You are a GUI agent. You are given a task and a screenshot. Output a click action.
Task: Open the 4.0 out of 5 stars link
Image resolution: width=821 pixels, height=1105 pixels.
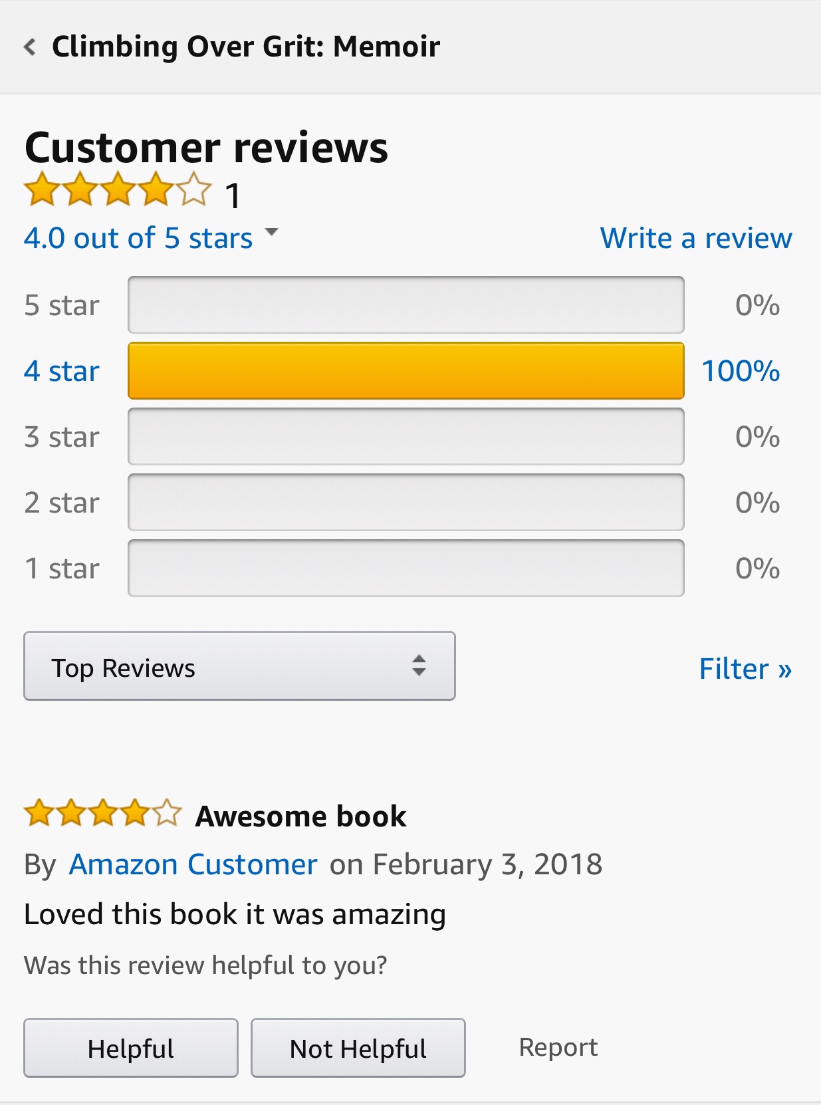click(138, 238)
